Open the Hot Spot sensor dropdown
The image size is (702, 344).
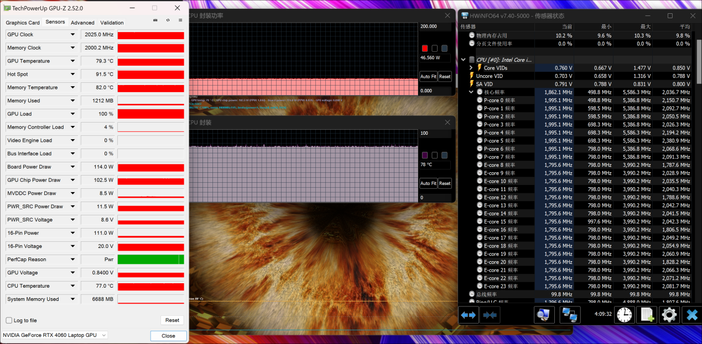point(72,75)
